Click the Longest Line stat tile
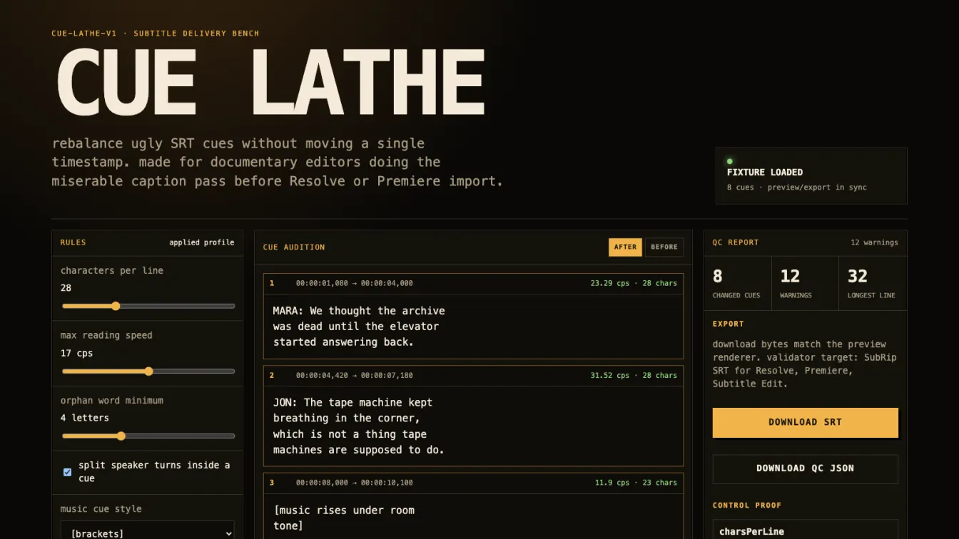The height and width of the screenshot is (539, 959). [x=873, y=283]
